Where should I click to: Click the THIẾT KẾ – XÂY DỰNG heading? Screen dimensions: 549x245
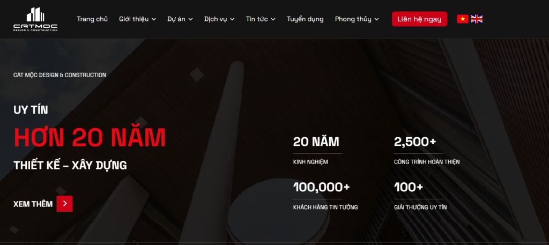point(70,165)
